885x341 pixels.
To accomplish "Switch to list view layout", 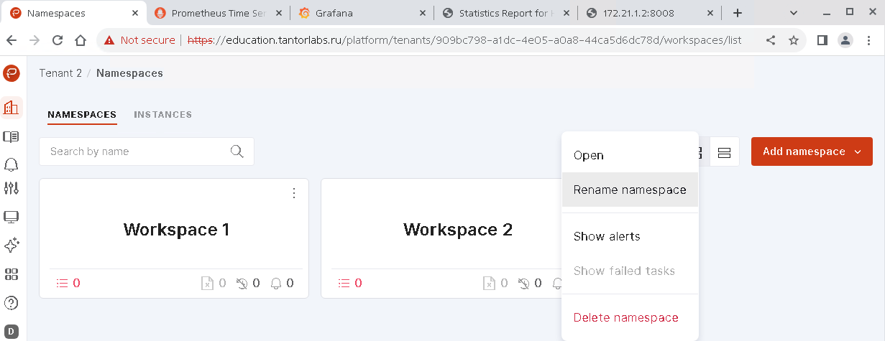I will [x=724, y=152].
